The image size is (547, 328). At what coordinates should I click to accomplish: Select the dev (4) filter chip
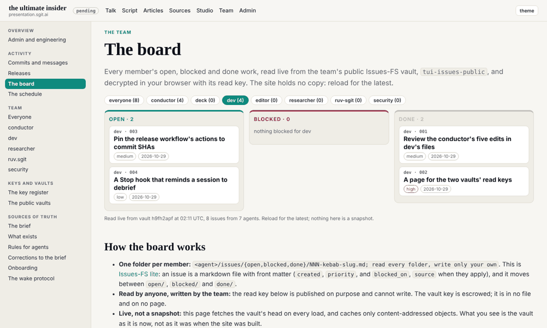pos(235,101)
